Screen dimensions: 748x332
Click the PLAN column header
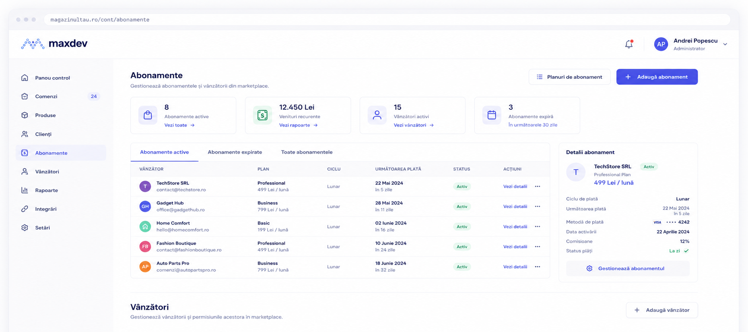coord(263,169)
